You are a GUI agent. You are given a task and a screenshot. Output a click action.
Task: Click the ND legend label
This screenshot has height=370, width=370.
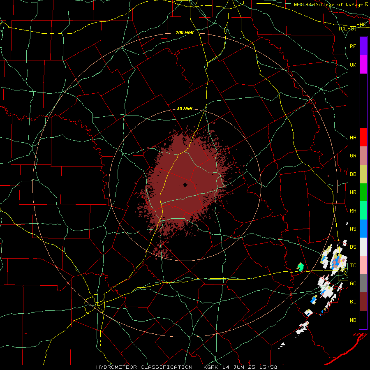pos(353,320)
